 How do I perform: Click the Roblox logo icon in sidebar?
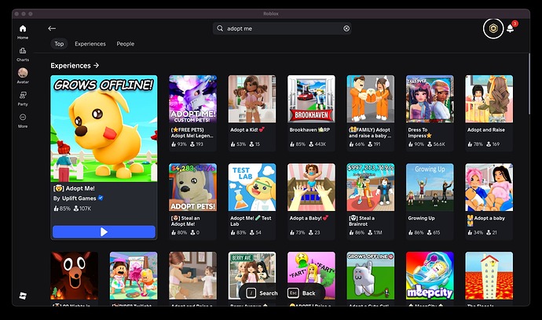click(23, 296)
